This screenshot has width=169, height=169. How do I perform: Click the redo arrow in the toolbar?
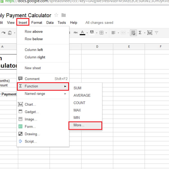(3, 33)
